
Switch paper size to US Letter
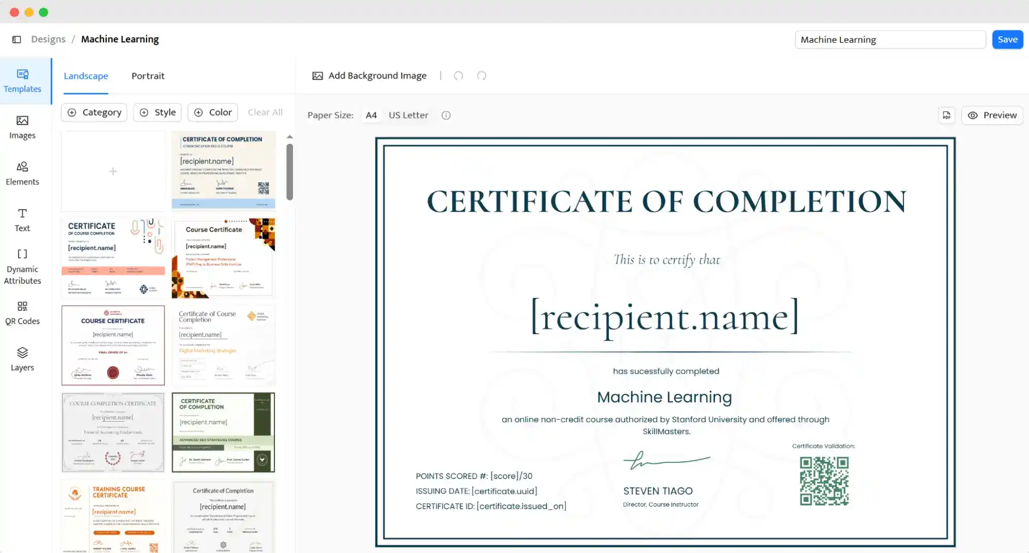coord(408,115)
